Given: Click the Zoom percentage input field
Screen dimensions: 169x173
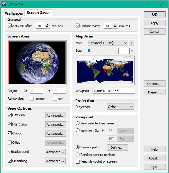Looking at the screenshot, I should pos(124,51).
